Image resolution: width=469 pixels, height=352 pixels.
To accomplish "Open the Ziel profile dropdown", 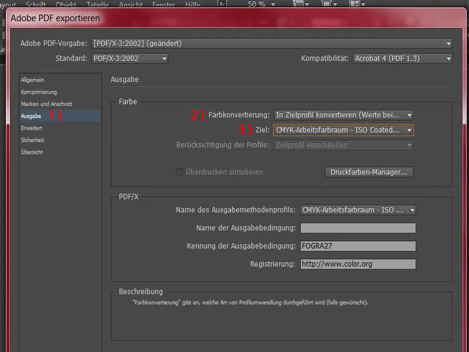I will tap(409, 130).
